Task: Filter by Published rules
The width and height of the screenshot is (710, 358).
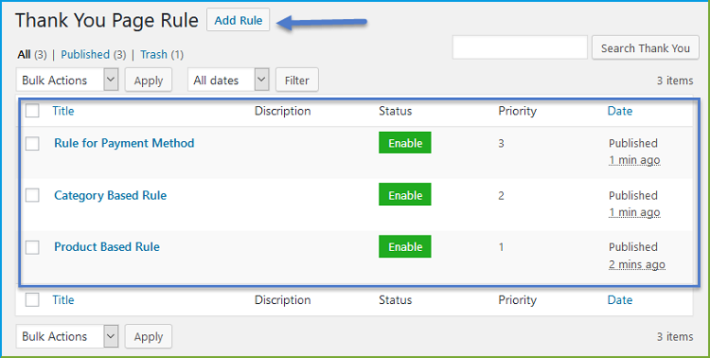Action: coord(85,55)
